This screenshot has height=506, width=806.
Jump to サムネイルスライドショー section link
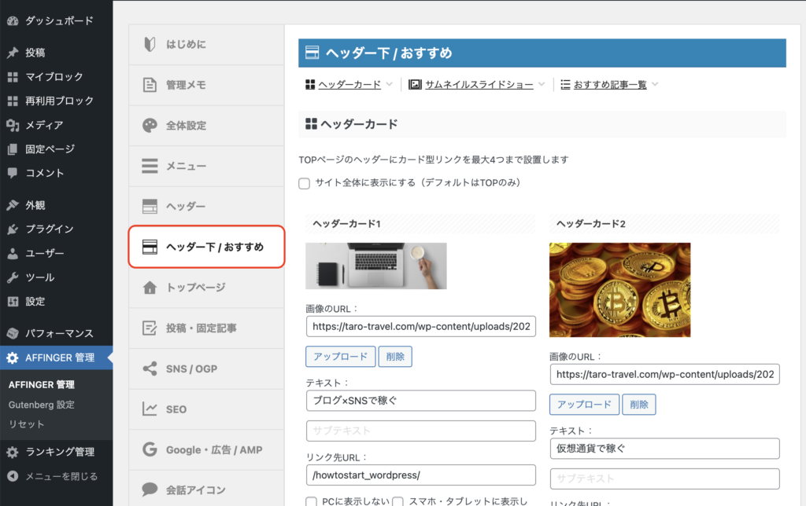coord(479,85)
